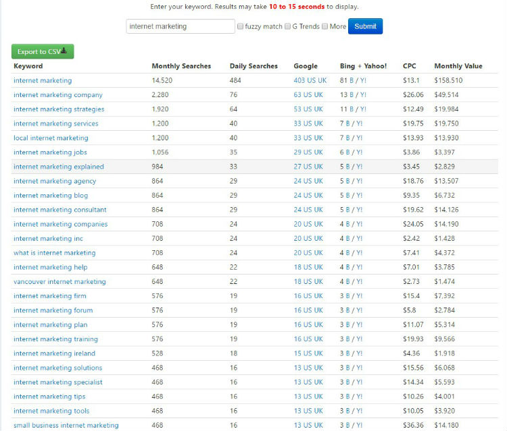Click the '81 B / Y!' Bing Yahoo link
Viewport: 507px width, 431px height.
point(353,80)
